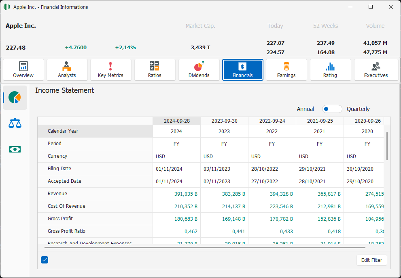401x278 pixels.
Task: Select the 2020-09-26 column header
Action: (x=367, y=121)
